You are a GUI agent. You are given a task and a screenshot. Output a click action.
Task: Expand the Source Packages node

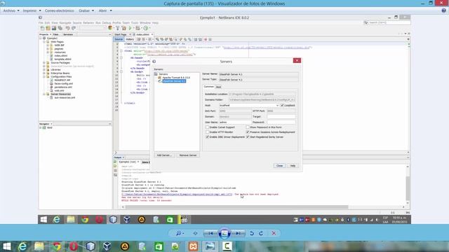point(44,62)
